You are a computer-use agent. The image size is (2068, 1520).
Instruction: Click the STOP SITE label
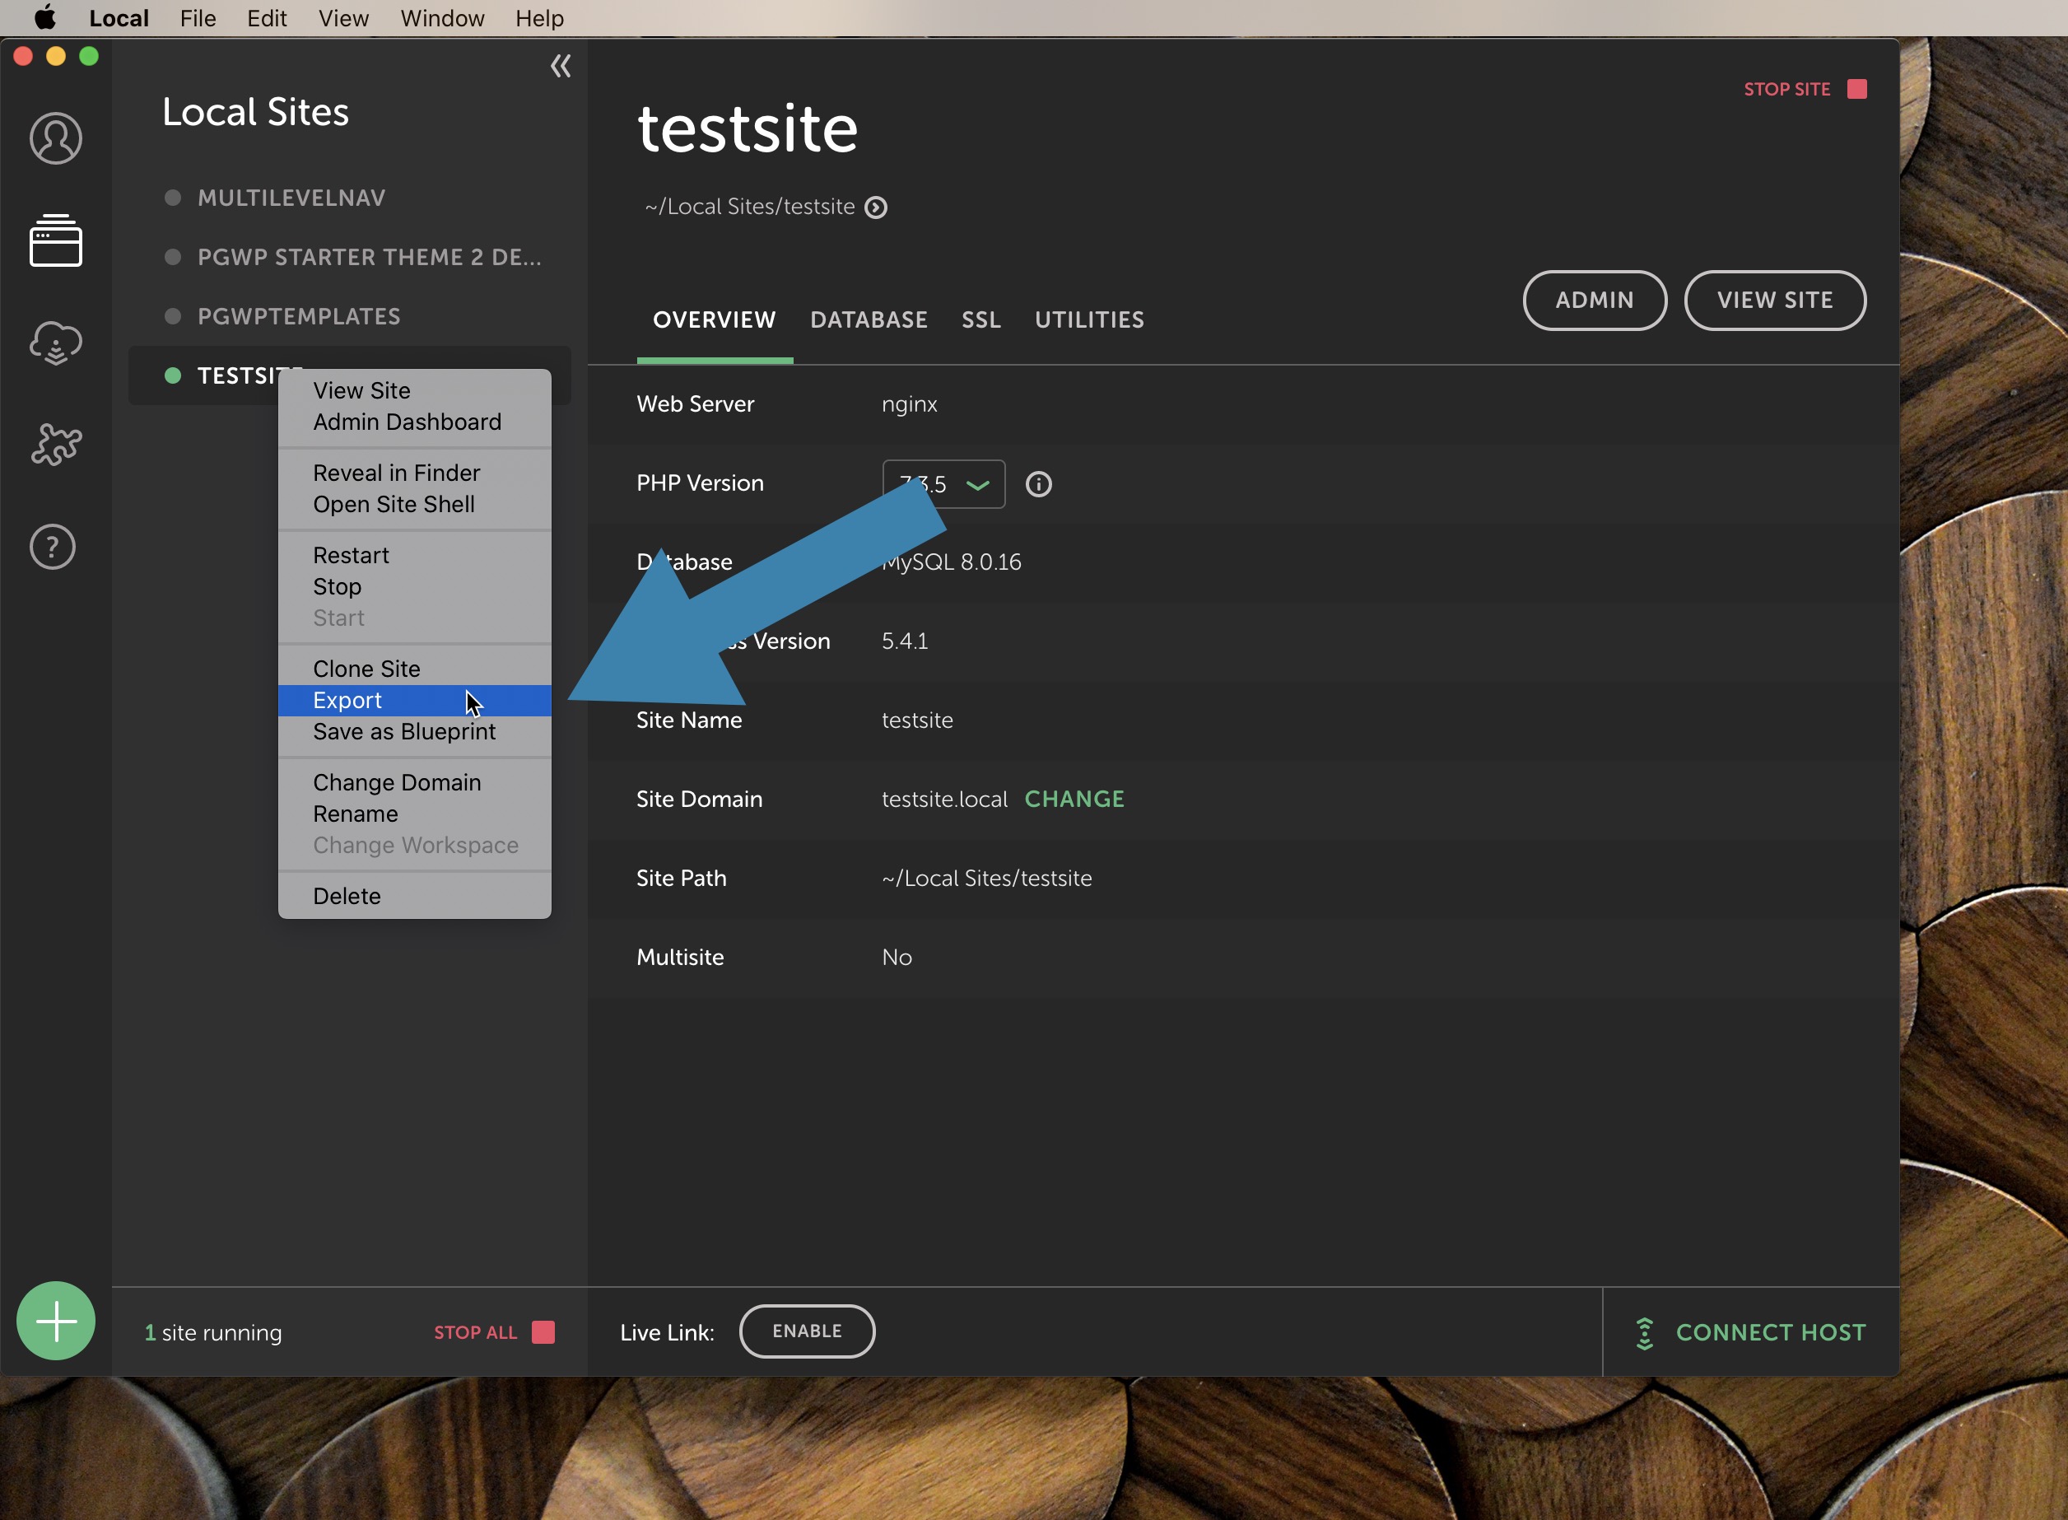tap(1786, 89)
